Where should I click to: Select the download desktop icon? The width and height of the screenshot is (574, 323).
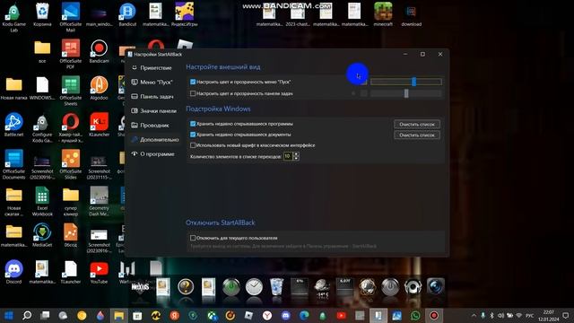411,14
